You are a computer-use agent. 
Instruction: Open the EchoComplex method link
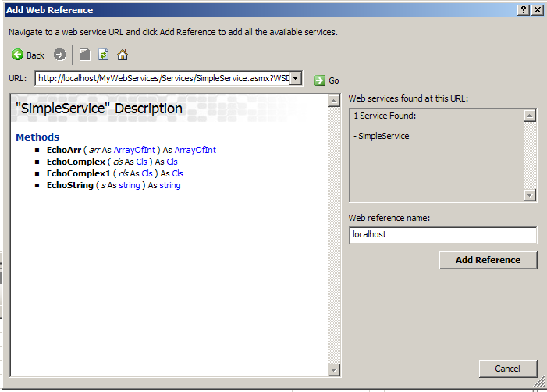pyautogui.click(x=76, y=162)
